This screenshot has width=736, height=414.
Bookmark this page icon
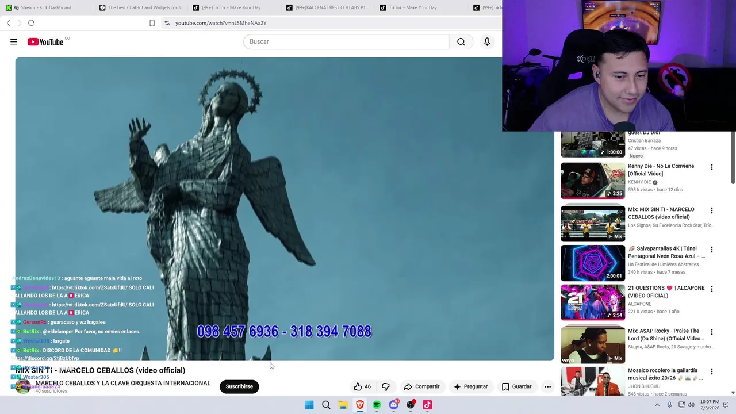[x=152, y=23]
